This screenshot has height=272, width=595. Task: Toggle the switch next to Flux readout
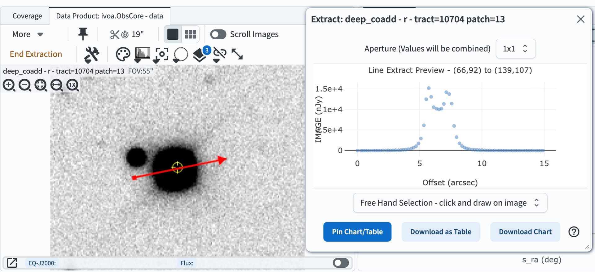[341, 263]
